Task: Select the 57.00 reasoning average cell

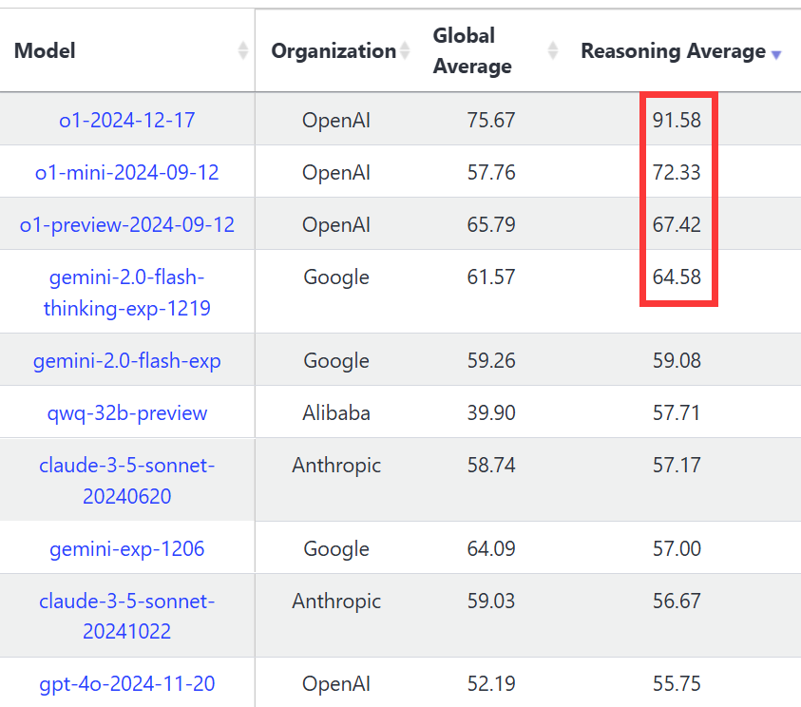Action: tap(677, 548)
